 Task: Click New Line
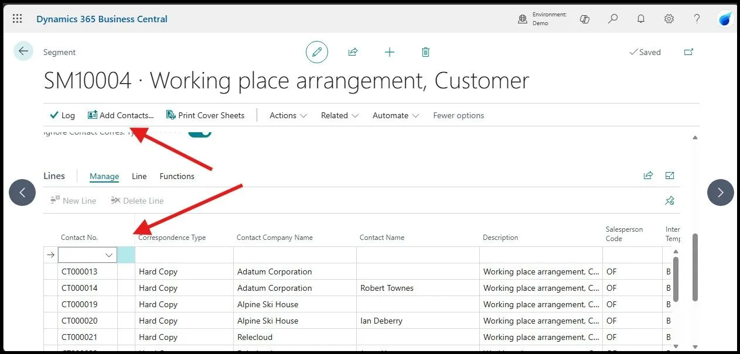coord(73,201)
